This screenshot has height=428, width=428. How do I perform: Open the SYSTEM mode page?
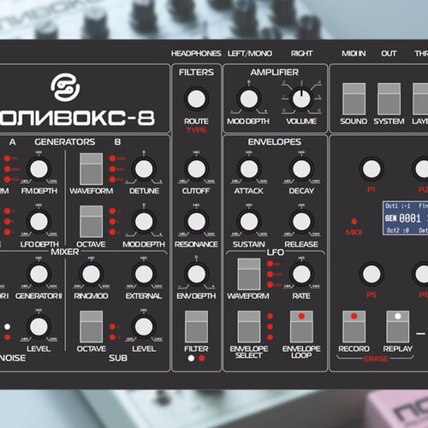(389, 98)
